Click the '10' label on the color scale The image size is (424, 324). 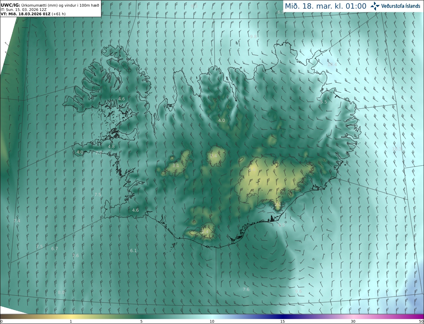pos(212,321)
